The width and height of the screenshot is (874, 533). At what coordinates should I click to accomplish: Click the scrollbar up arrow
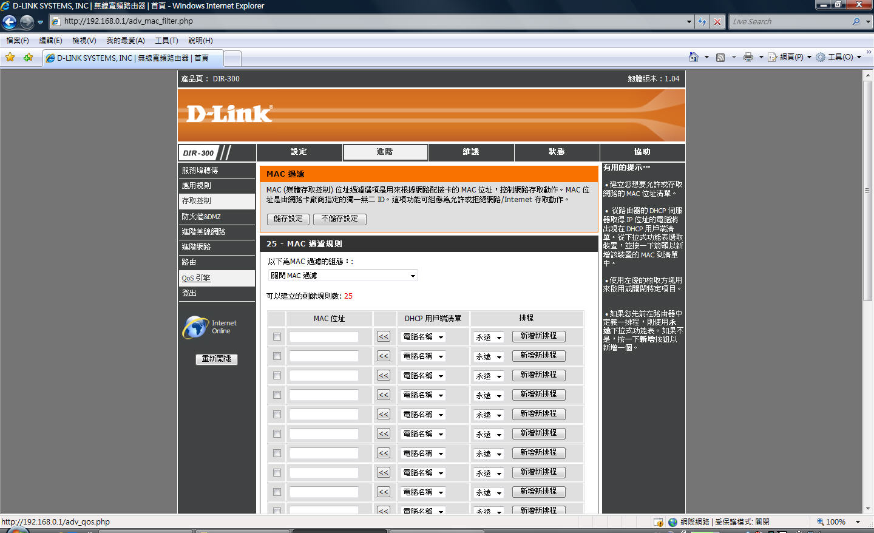point(867,75)
